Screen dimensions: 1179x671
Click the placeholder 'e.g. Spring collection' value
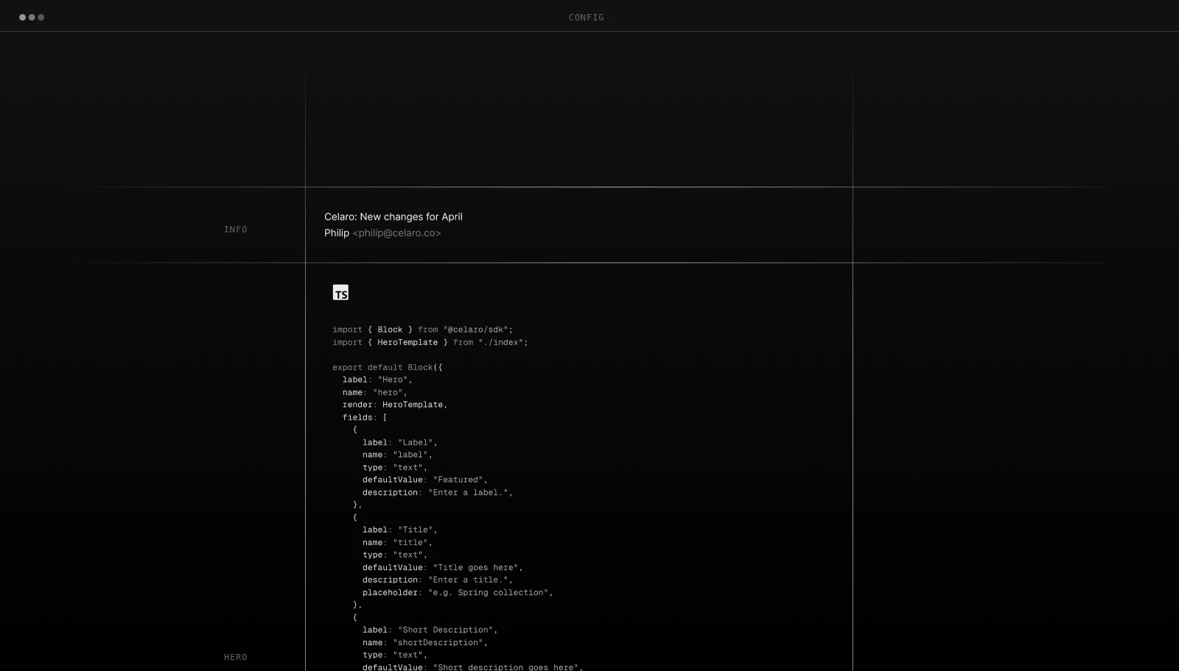(x=490, y=592)
